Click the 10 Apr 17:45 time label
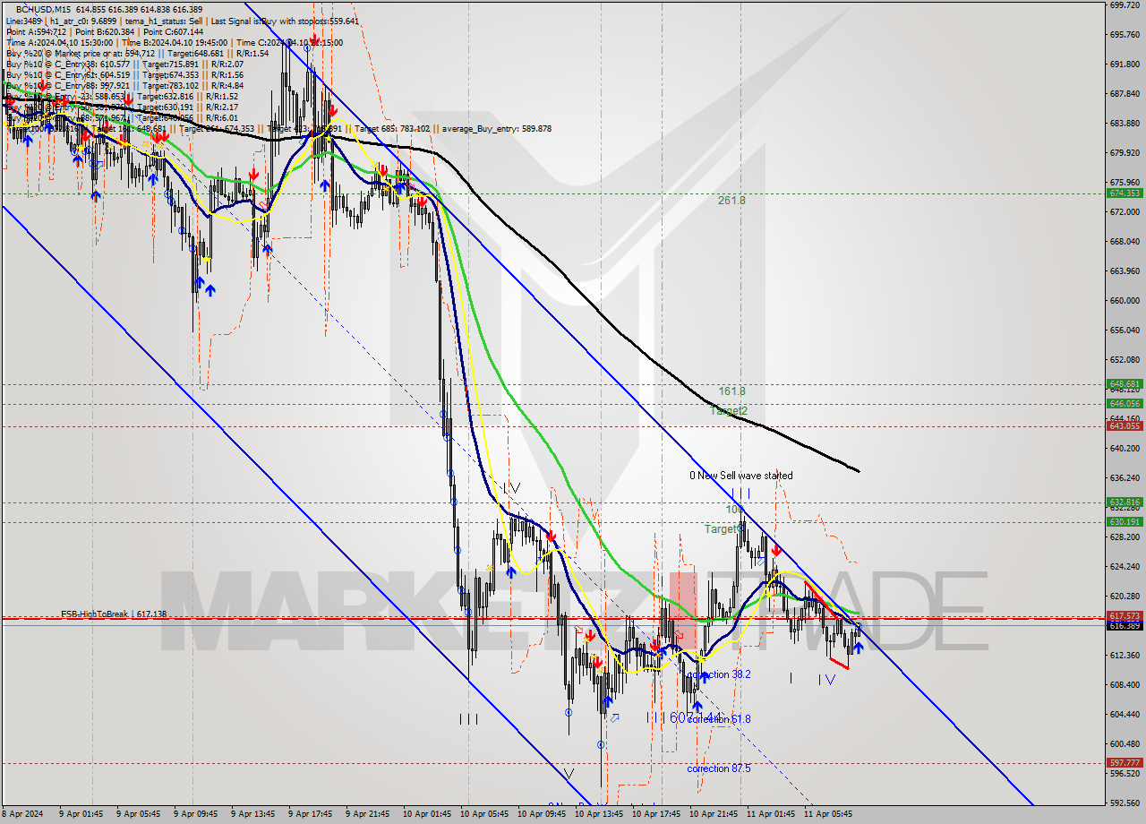Image resolution: width=1146 pixels, height=824 pixels. (x=656, y=814)
